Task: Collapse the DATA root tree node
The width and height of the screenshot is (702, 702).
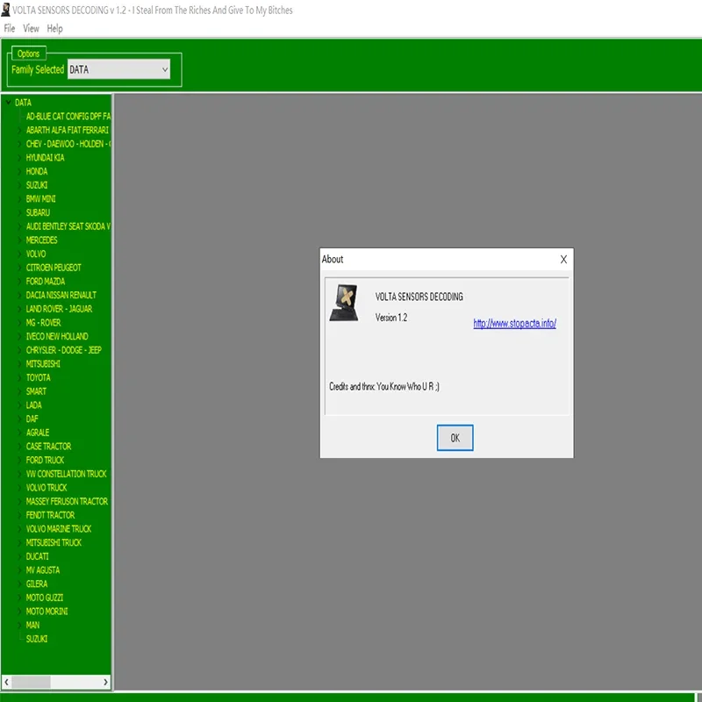Action: [9, 103]
